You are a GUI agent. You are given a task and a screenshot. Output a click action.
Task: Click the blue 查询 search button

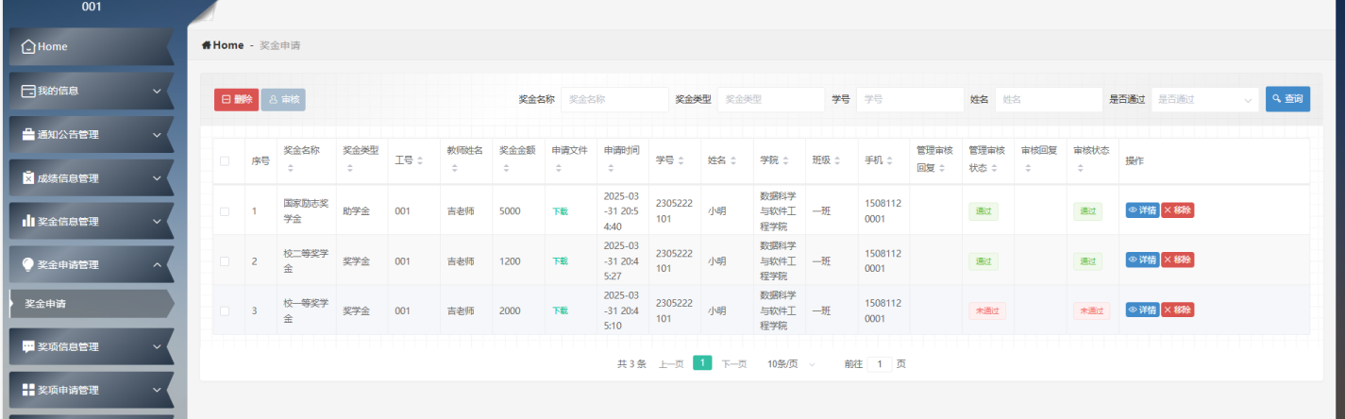click(x=1287, y=99)
